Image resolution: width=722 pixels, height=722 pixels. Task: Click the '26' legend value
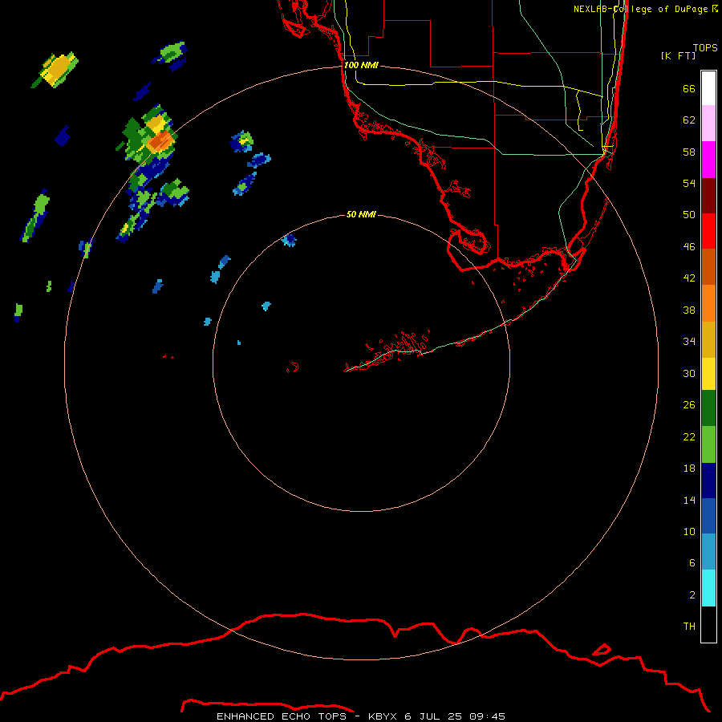(689, 405)
